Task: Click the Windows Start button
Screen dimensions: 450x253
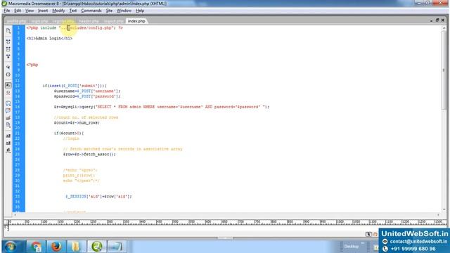Action: 11,247
